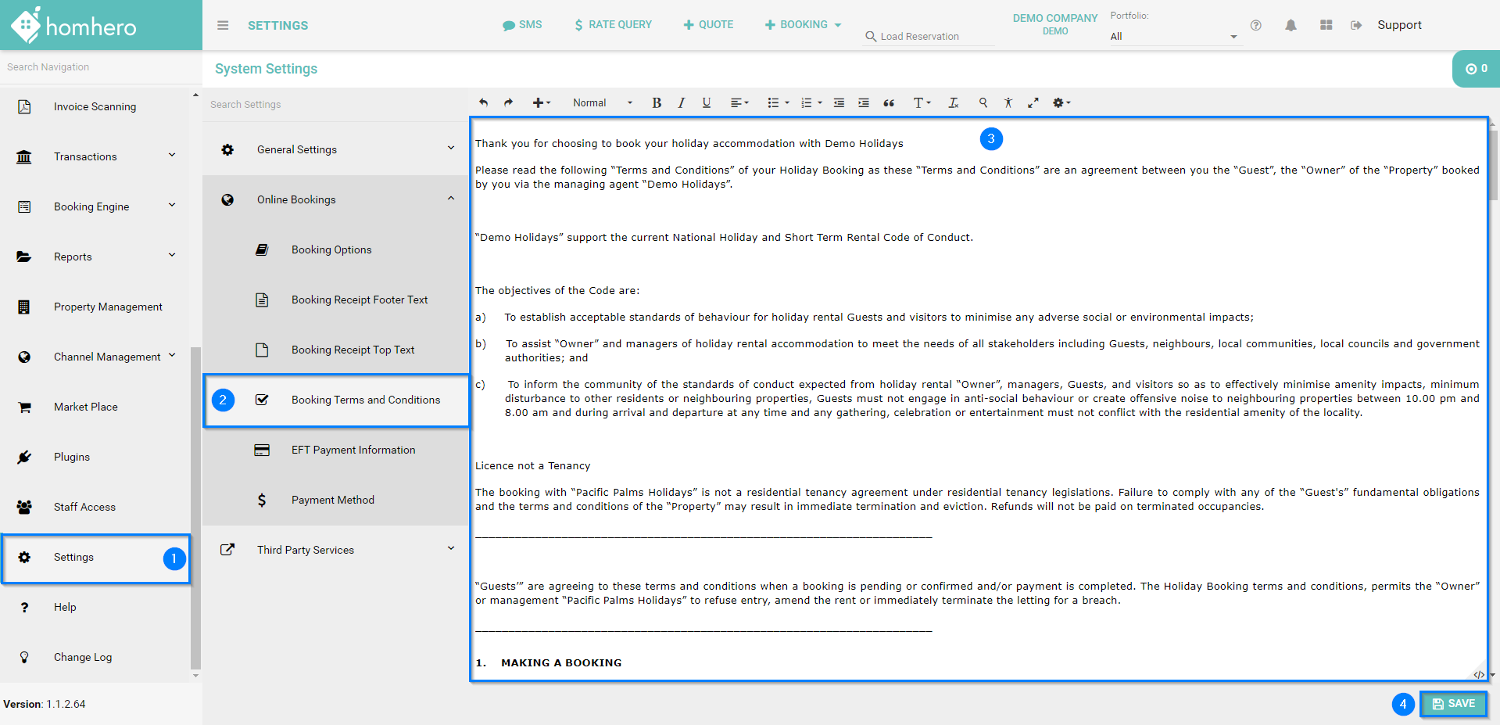Toggle underline formatting

tap(706, 102)
